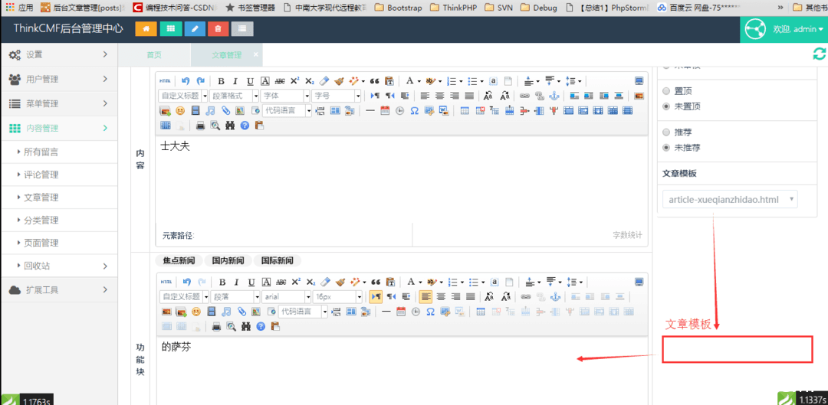Select the 置顶 radio button
Image resolution: width=828 pixels, height=405 pixels.
tap(666, 91)
